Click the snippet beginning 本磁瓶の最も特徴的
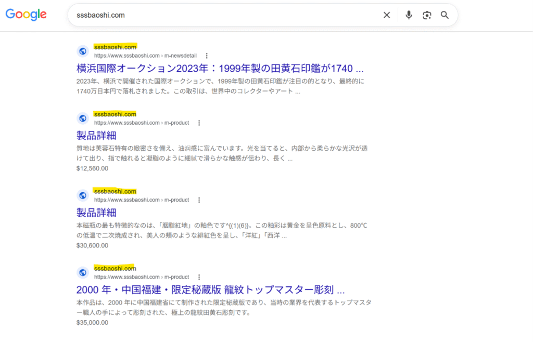The height and width of the screenshot is (342, 533). click(222, 230)
